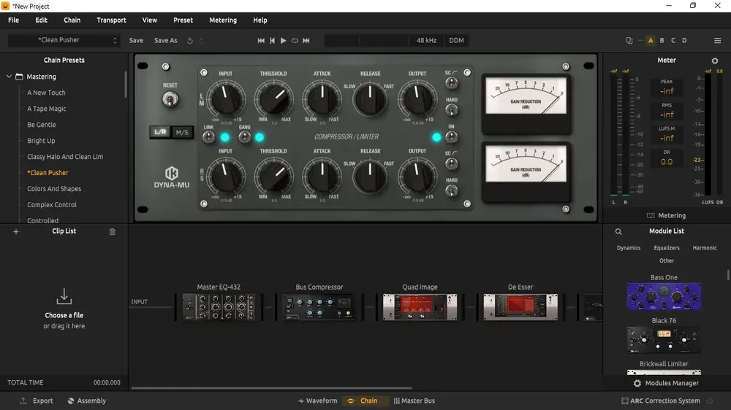Delete clips with trash icon
731x410 pixels.
tap(113, 231)
